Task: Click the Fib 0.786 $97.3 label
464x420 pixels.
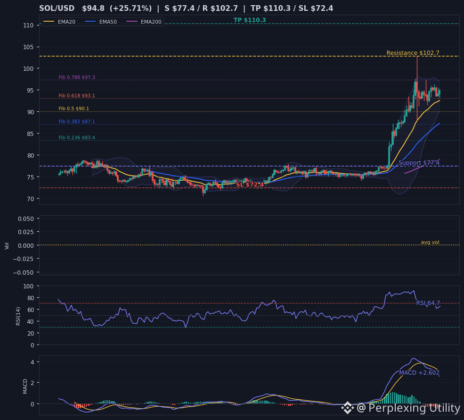Action: click(x=77, y=77)
